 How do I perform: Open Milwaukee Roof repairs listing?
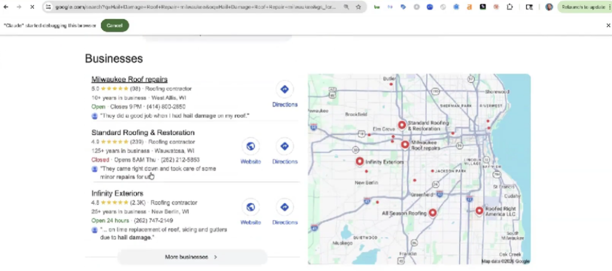pos(129,80)
